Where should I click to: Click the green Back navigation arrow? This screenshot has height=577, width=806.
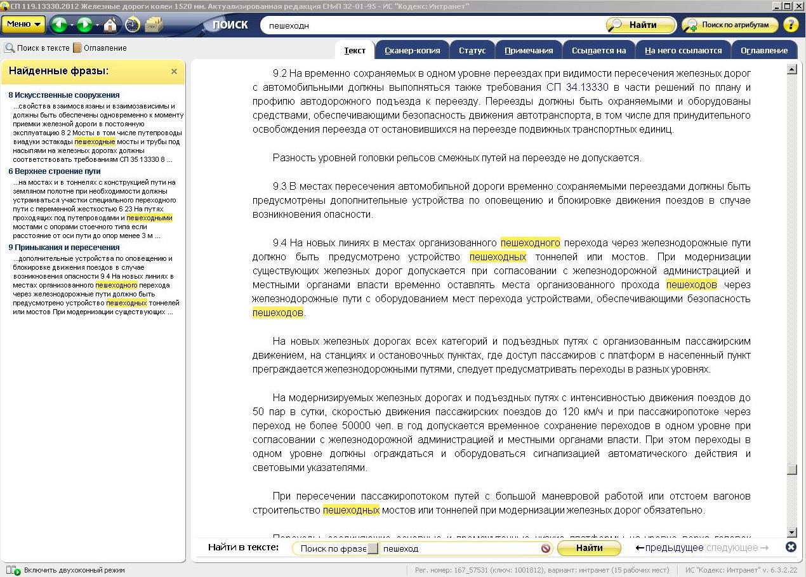(58, 25)
